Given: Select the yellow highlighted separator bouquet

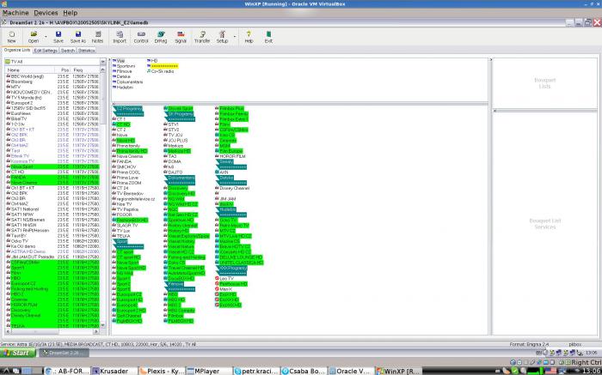Looking at the screenshot, I should pyautogui.click(x=163, y=66).
